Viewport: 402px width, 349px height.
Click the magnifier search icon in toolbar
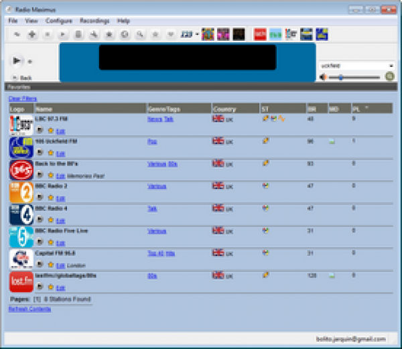[140, 34]
